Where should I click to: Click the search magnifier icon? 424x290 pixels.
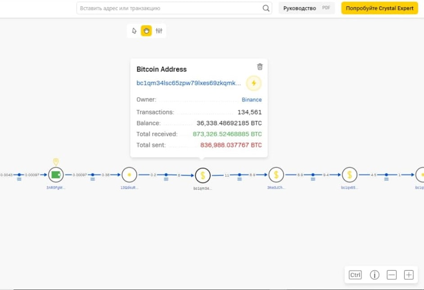266,8
